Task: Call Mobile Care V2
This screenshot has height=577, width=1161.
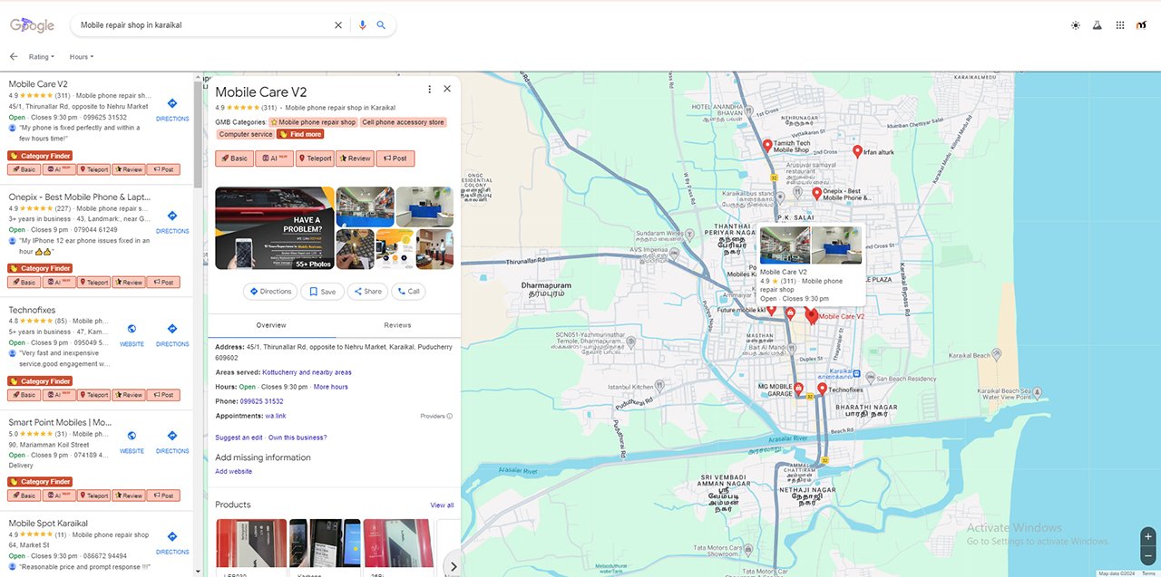Action: click(408, 292)
